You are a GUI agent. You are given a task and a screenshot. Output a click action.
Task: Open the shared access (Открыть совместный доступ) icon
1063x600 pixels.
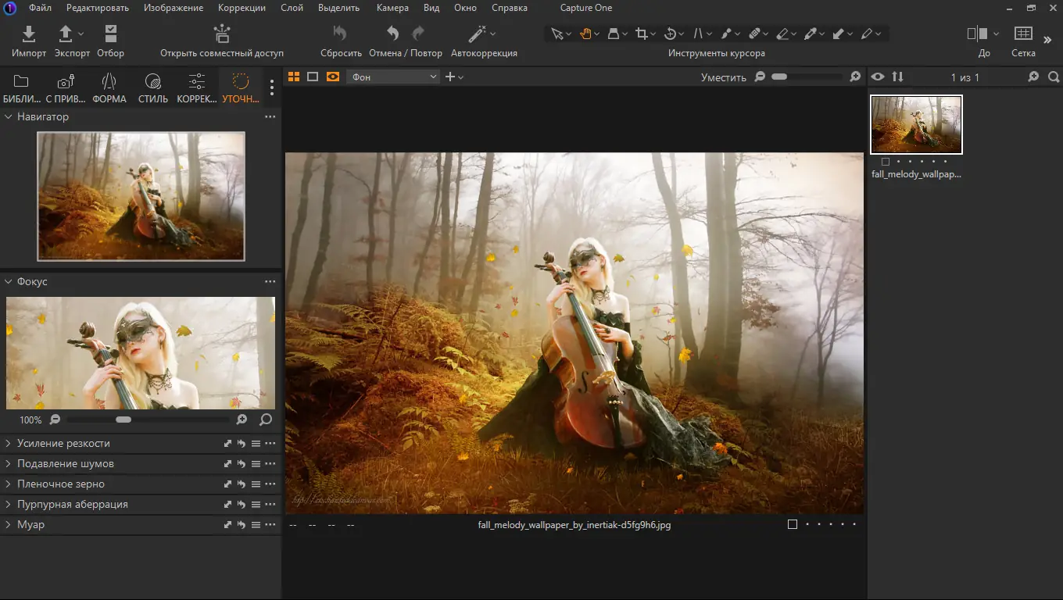[222, 34]
